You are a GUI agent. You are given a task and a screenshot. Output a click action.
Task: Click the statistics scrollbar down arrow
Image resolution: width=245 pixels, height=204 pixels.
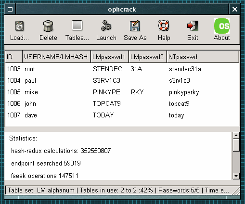pyautogui.click(x=236, y=176)
